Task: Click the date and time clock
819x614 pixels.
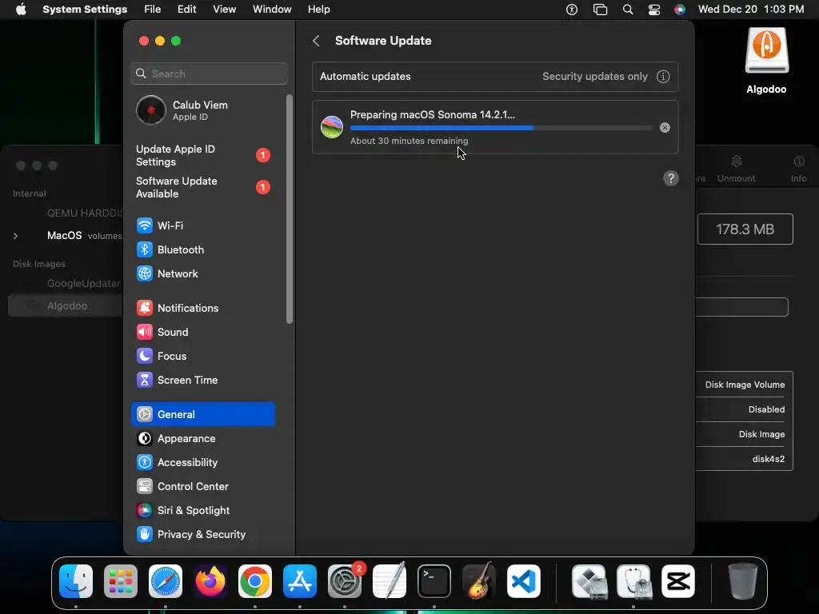Action: coord(751,10)
